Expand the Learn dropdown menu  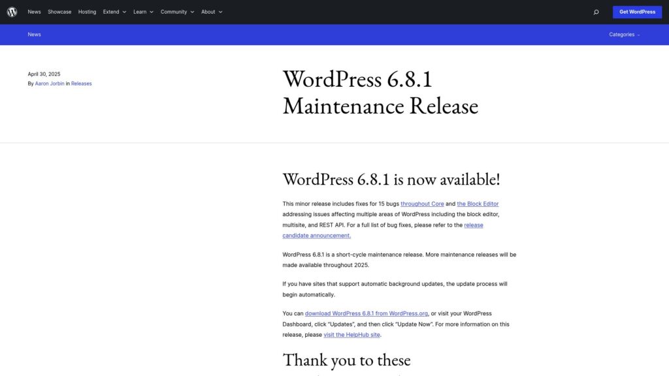pyautogui.click(x=143, y=12)
